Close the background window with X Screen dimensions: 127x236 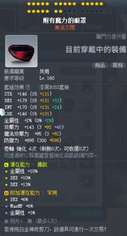tap(123, 10)
